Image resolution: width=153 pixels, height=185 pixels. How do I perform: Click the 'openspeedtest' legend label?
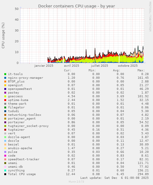[x=20, y=89]
